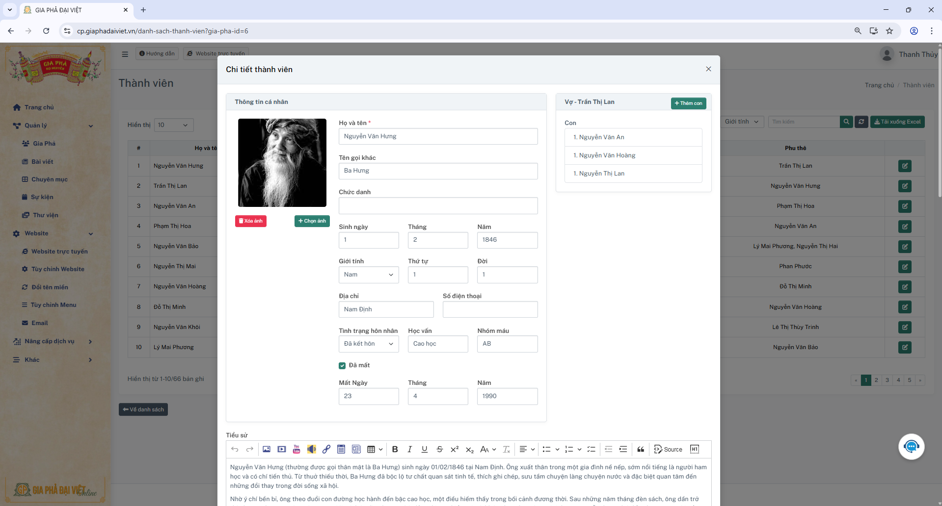This screenshot has height=506, width=942.
Task: Open the Giới tính dropdown in the form
Action: (x=369, y=275)
